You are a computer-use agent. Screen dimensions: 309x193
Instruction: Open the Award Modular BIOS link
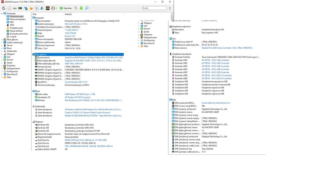[76, 82]
